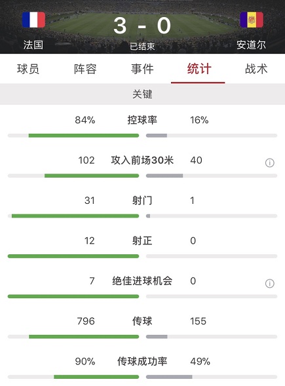Tap the Andorra flag icon

(252, 20)
